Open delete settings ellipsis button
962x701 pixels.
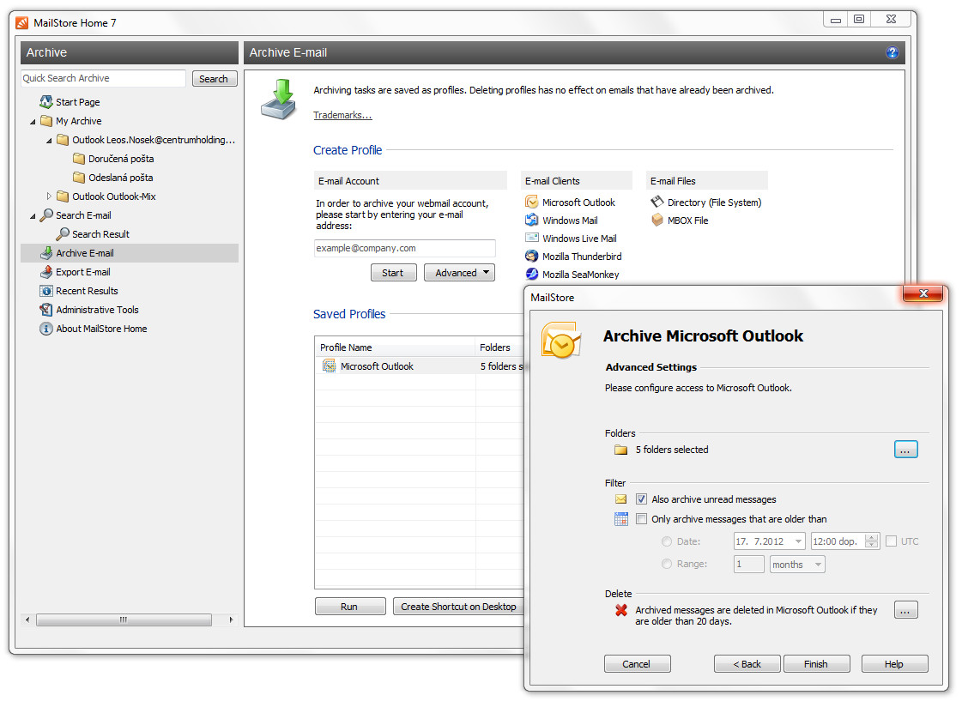tap(905, 610)
